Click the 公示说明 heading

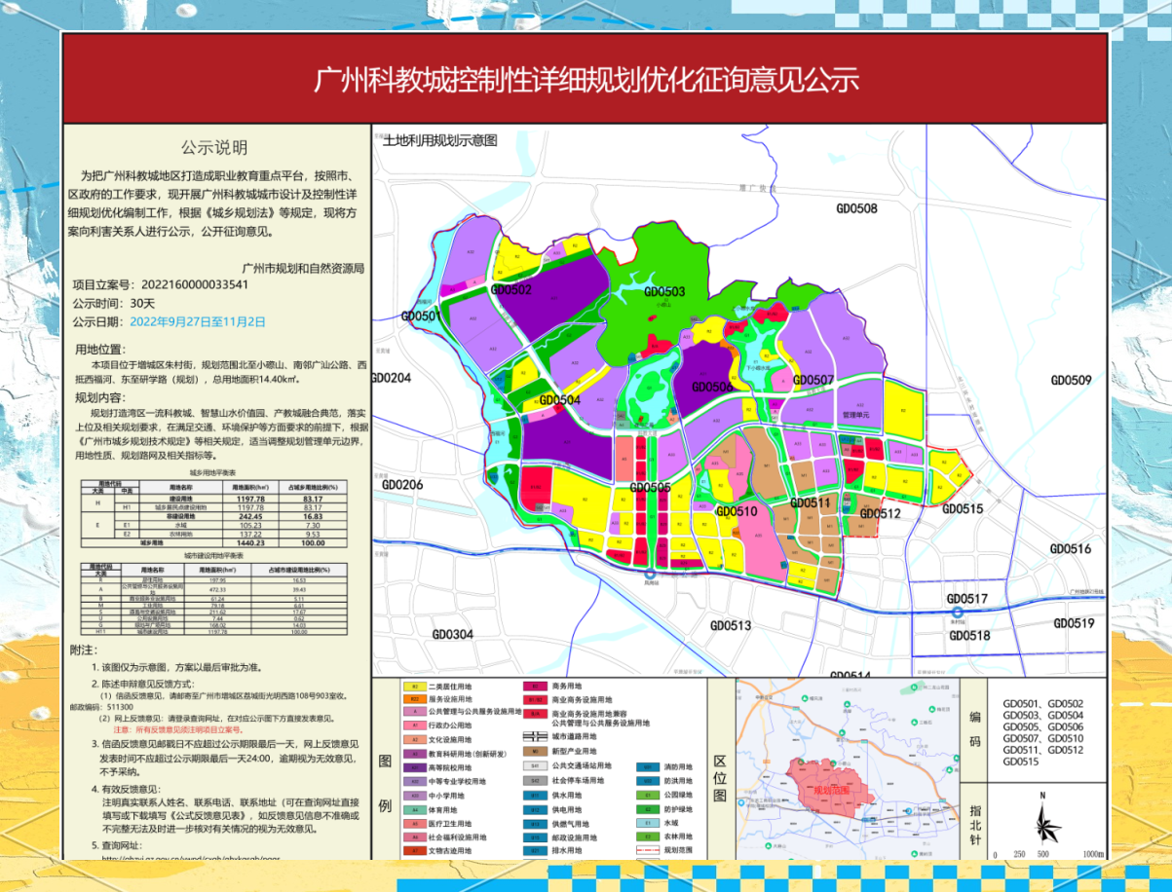[214, 148]
